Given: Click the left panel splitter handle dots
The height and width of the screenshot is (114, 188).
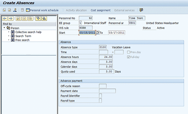Looking at the screenshot, I should 29,54.
